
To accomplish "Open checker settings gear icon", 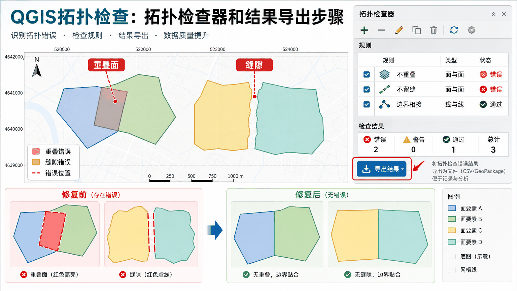I will (x=472, y=30).
